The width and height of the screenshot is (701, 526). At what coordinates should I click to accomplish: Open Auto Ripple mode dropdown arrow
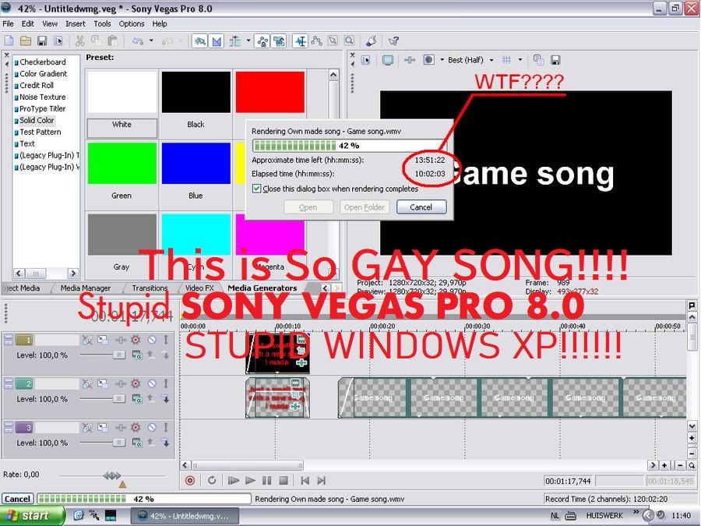pyautogui.click(x=248, y=41)
